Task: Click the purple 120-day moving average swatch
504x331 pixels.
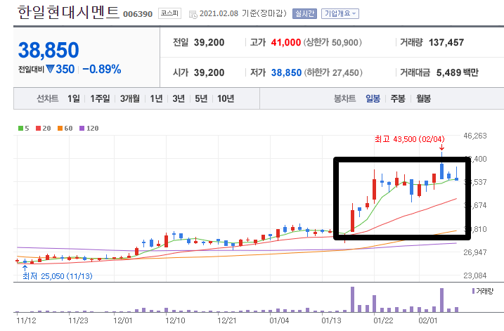Action: pos(82,128)
